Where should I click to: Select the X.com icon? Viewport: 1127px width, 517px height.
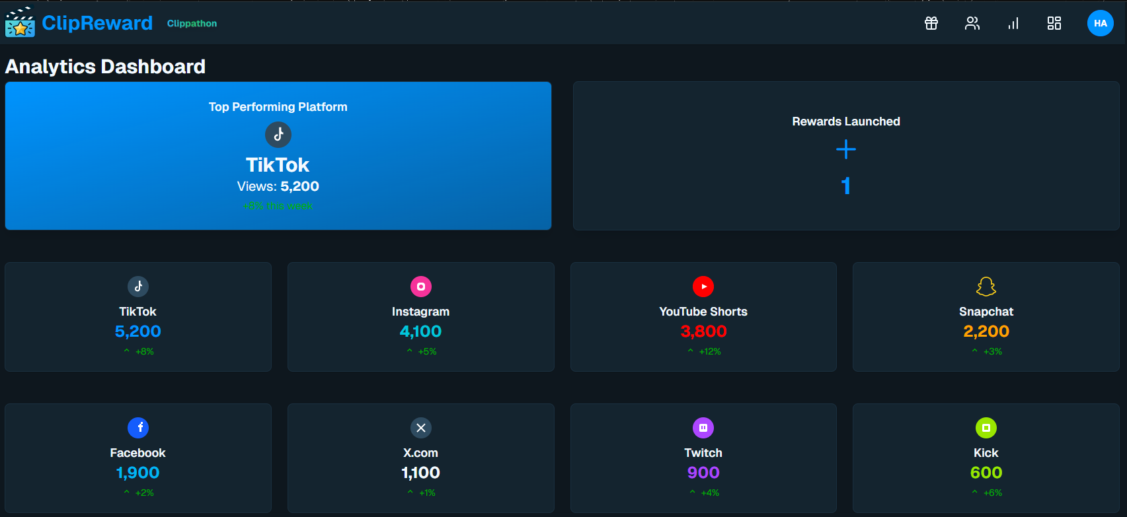tap(421, 428)
